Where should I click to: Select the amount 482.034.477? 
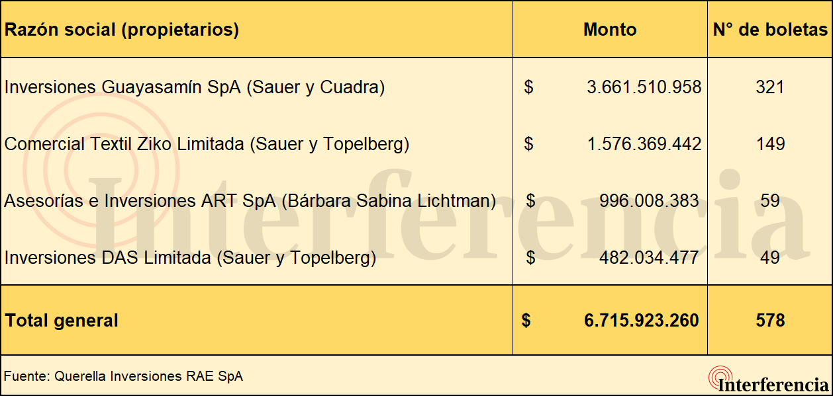(x=649, y=258)
